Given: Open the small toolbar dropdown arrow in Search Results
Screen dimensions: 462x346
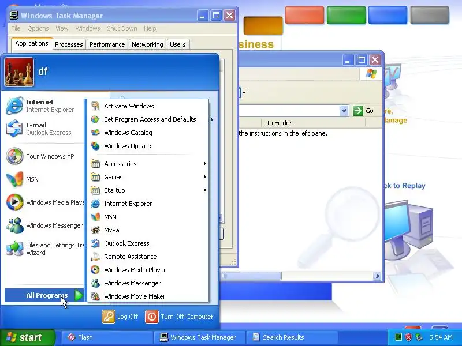Looking at the screenshot, I should tap(244, 92).
